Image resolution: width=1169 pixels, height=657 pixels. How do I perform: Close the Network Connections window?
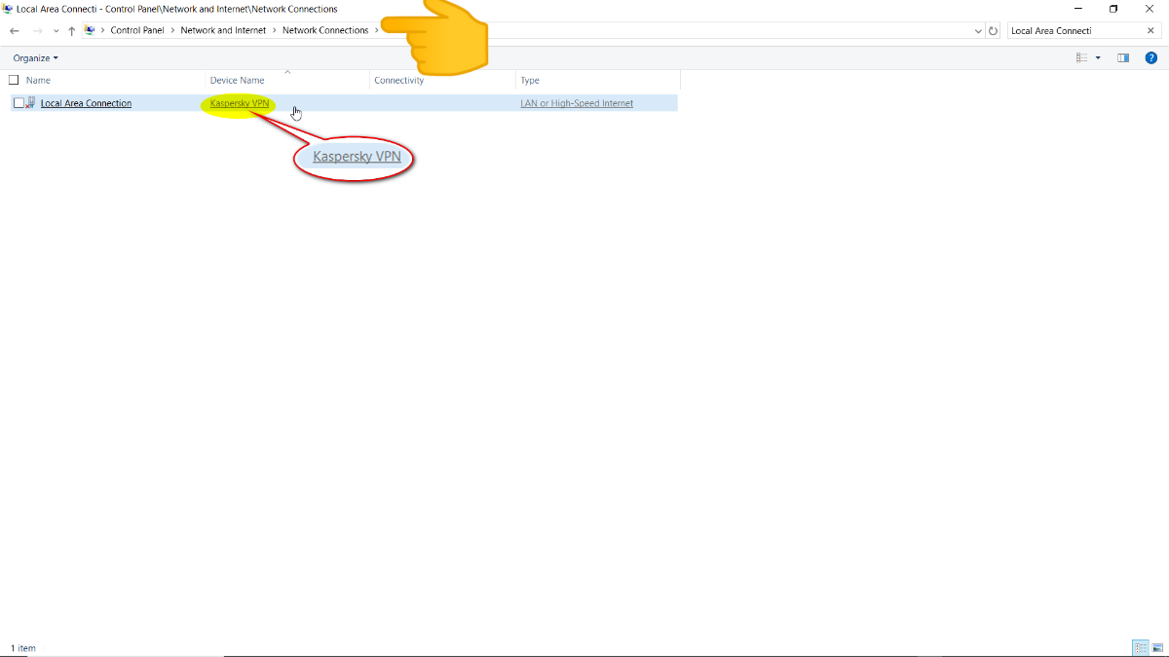pyautogui.click(x=1150, y=9)
